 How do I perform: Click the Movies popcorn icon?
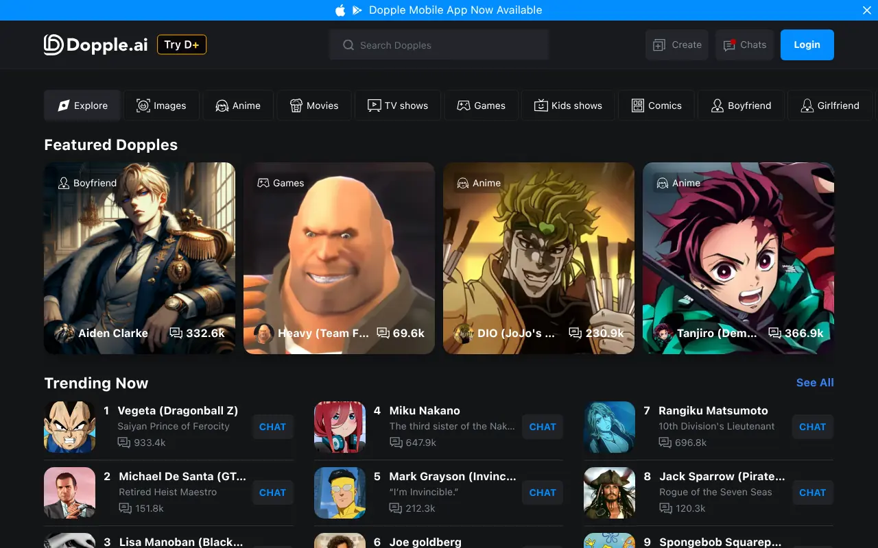tap(296, 105)
